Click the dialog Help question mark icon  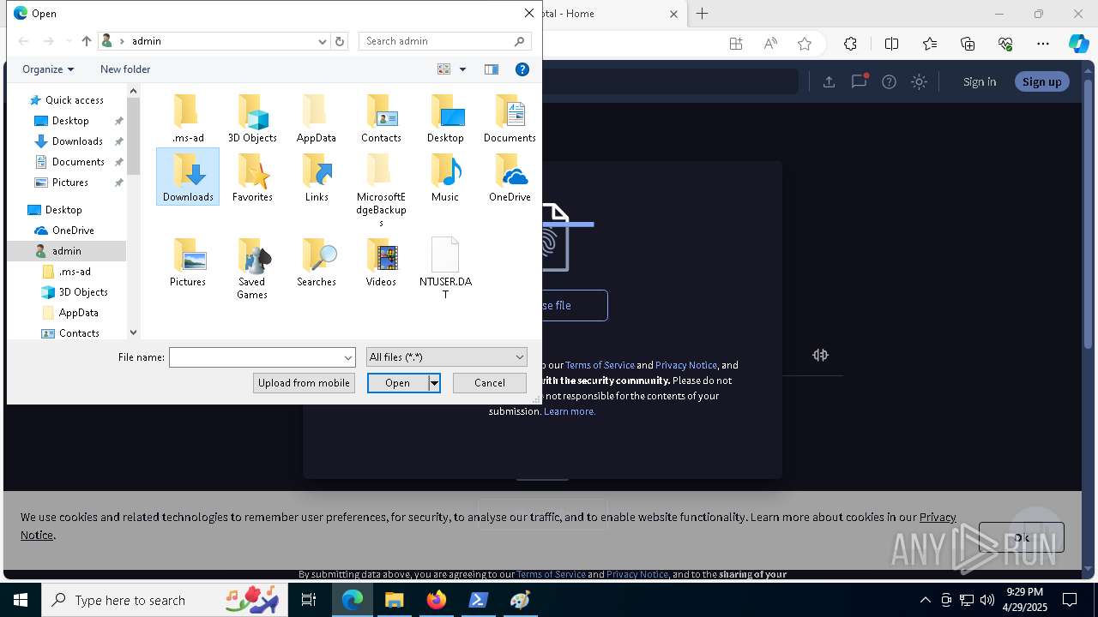pyautogui.click(x=522, y=69)
